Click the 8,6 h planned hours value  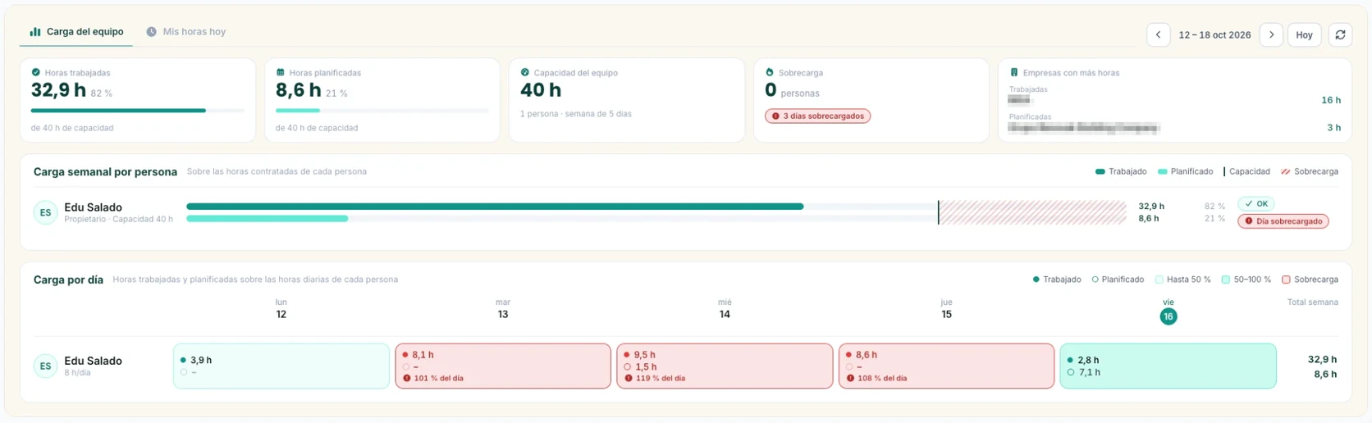point(298,90)
